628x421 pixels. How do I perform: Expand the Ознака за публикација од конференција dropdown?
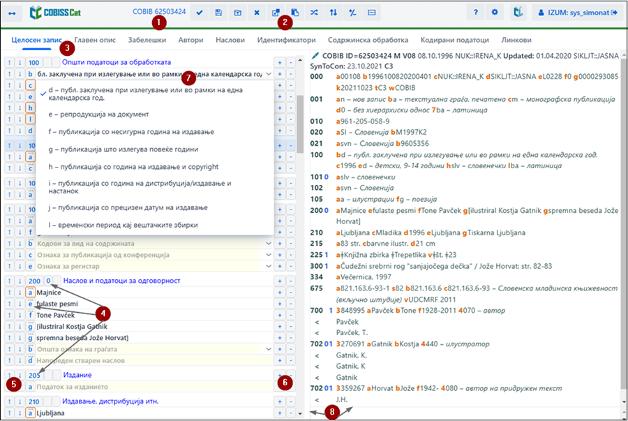point(269,255)
